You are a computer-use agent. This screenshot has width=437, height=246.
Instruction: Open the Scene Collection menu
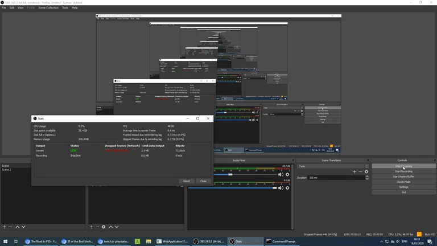48,8
